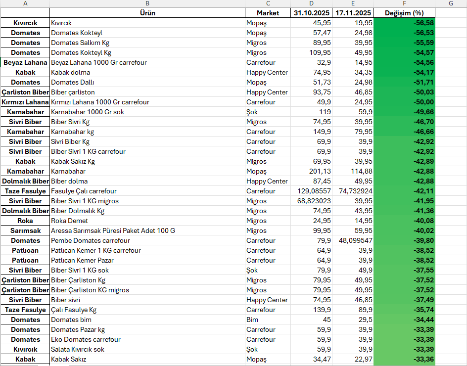Click the Çalı Fasulye Kg cell

pyautogui.click(x=147, y=310)
